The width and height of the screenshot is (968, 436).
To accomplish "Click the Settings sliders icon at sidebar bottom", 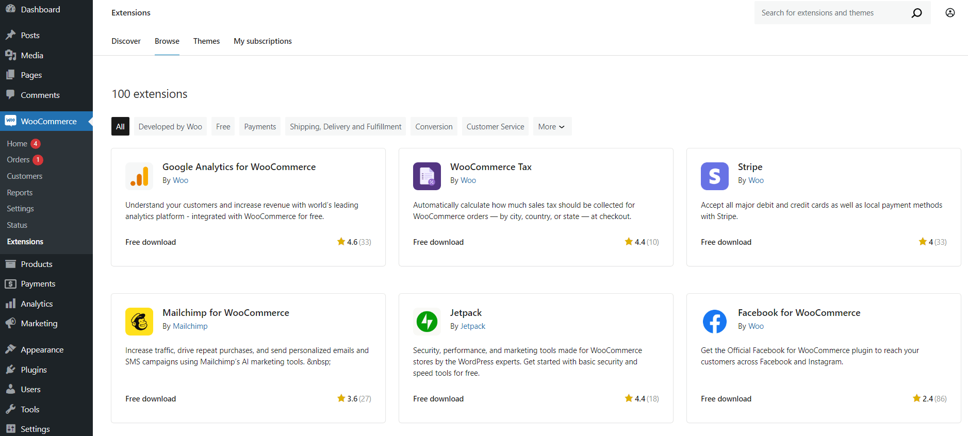I will (x=10, y=429).
